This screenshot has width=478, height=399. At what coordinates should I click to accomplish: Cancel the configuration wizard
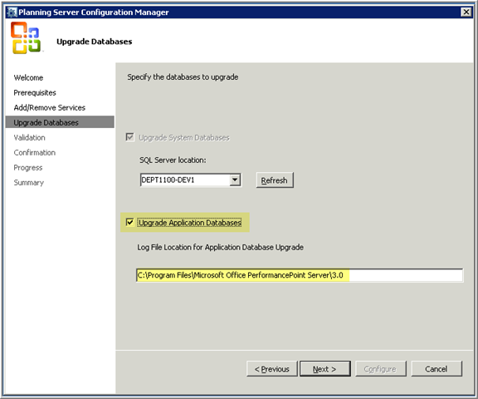pyautogui.click(x=437, y=369)
